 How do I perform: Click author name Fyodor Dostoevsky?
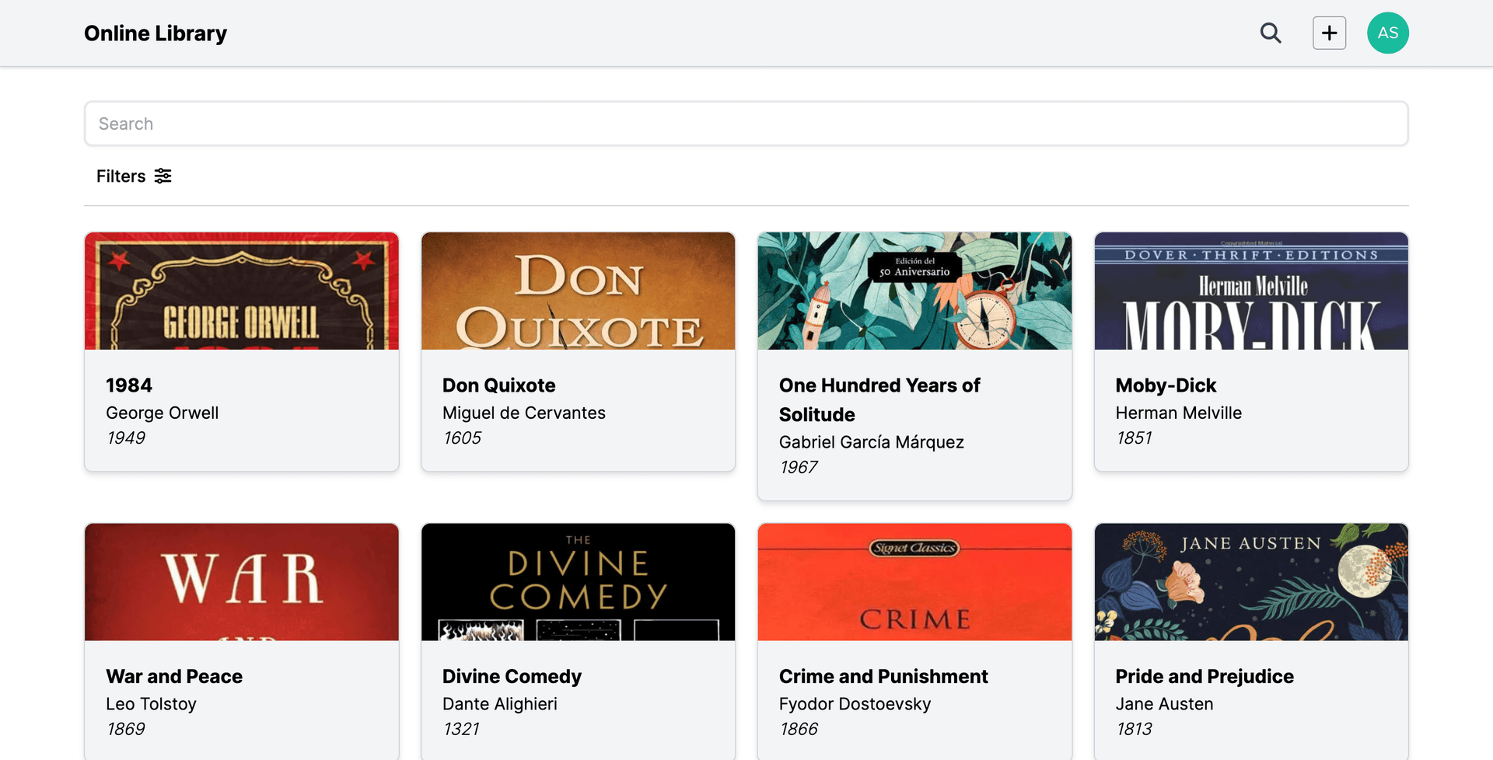pos(855,704)
